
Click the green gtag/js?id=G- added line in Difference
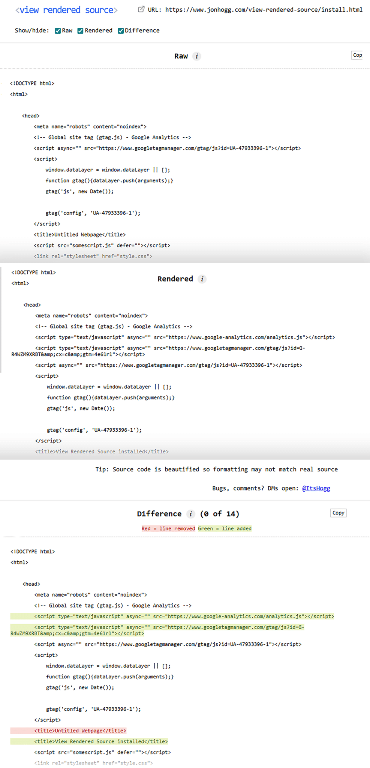click(x=157, y=630)
